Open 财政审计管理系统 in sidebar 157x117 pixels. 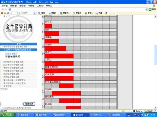click(x=11, y=74)
